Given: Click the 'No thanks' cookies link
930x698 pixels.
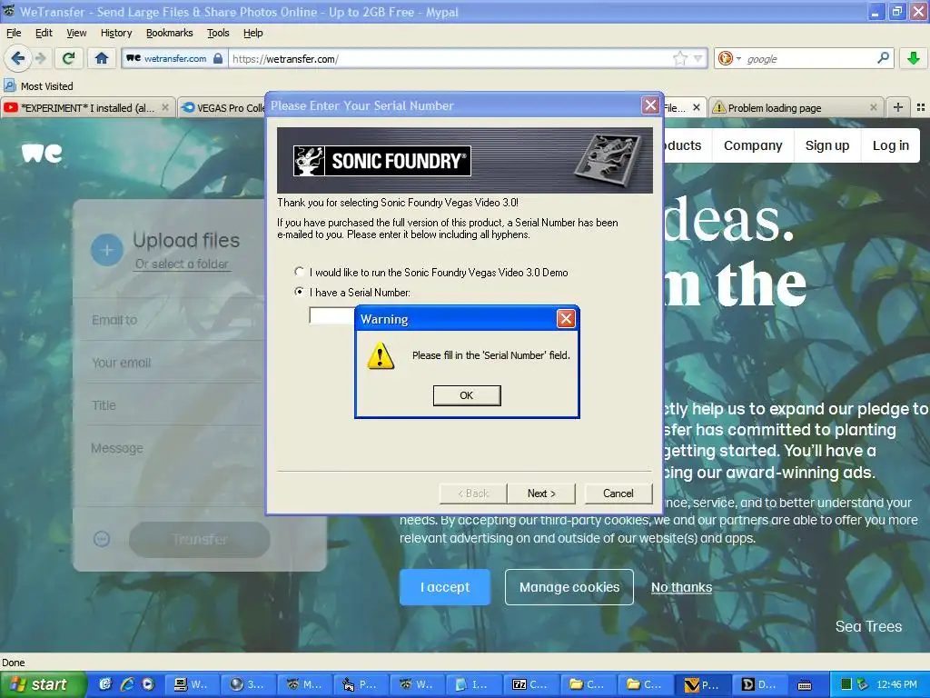Looking at the screenshot, I should click(681, 587).
